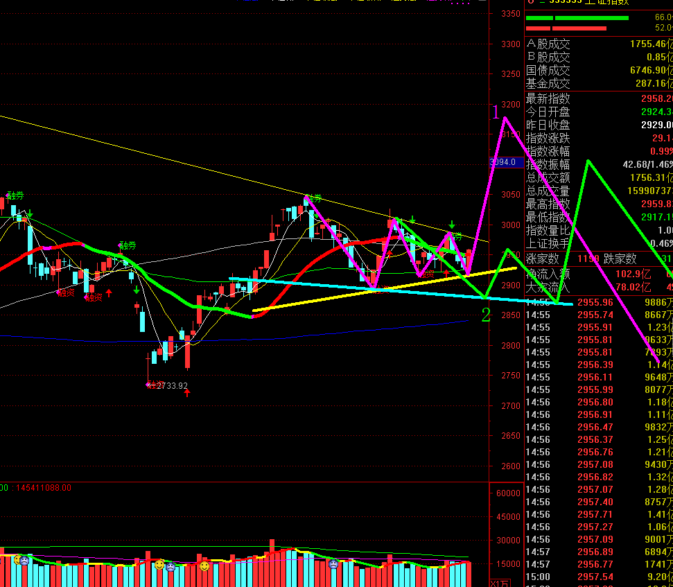
Task: Click the 3350 price axis label
Action: click(511, 14)
